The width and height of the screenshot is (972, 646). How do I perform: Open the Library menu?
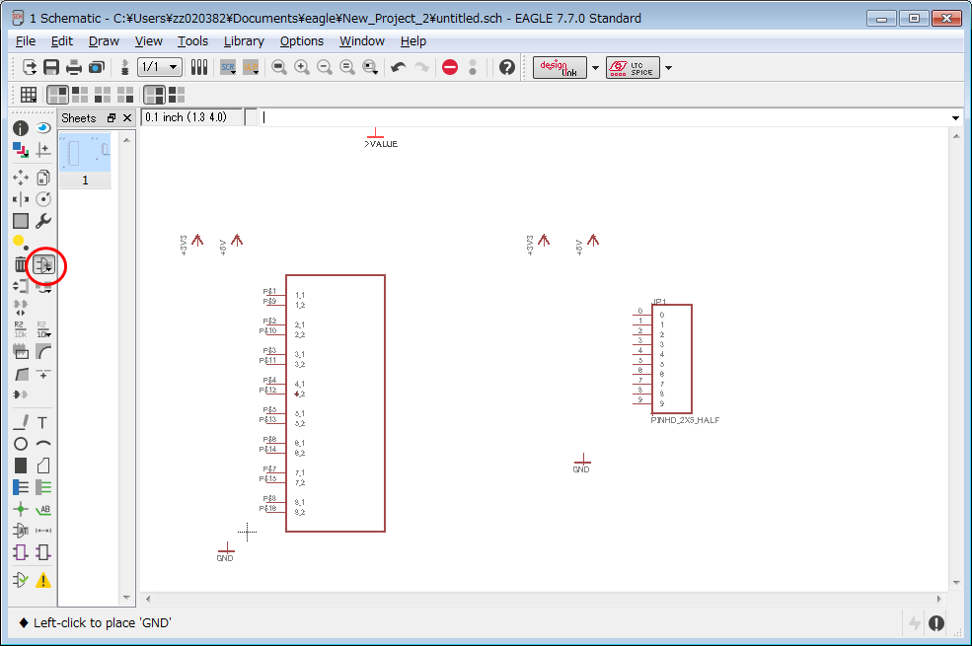244,40
